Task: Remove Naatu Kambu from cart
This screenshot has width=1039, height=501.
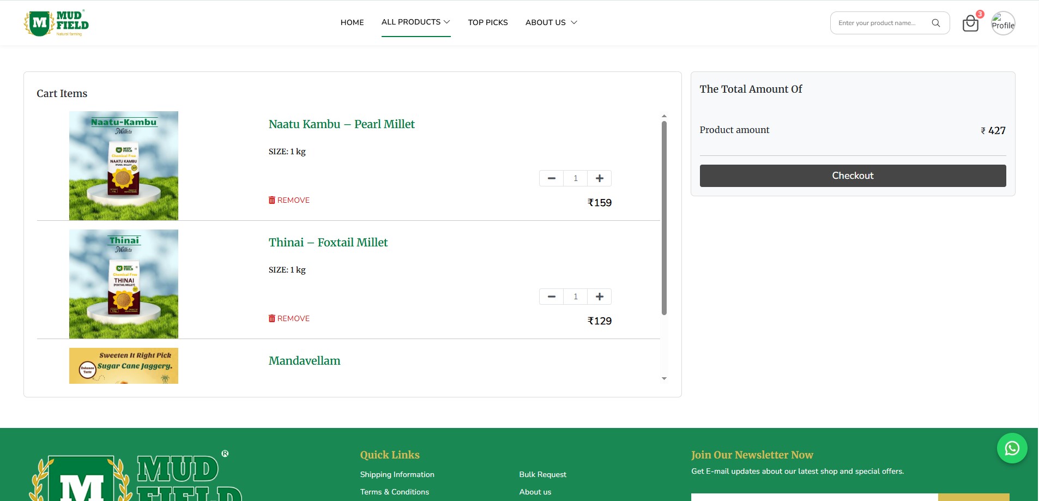Action: [289, 200]
